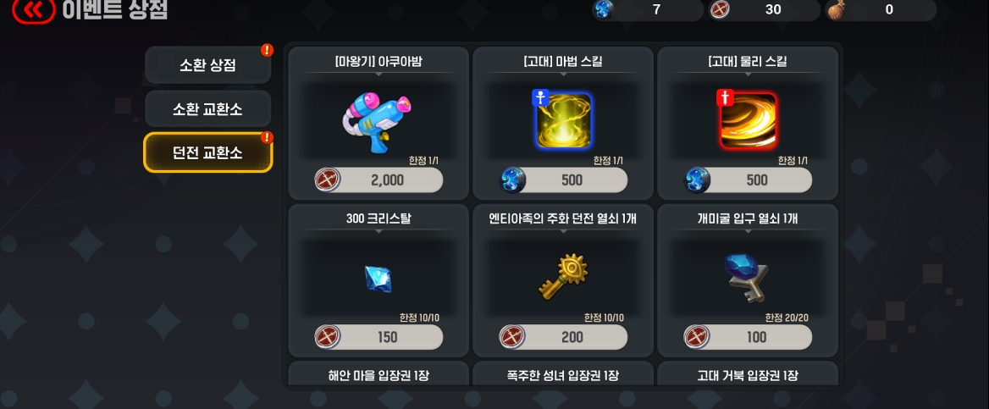Buy ant cave key for 100 coins
Image resolution: width=989 pixels, height=409 pixels.
point(748,337)
